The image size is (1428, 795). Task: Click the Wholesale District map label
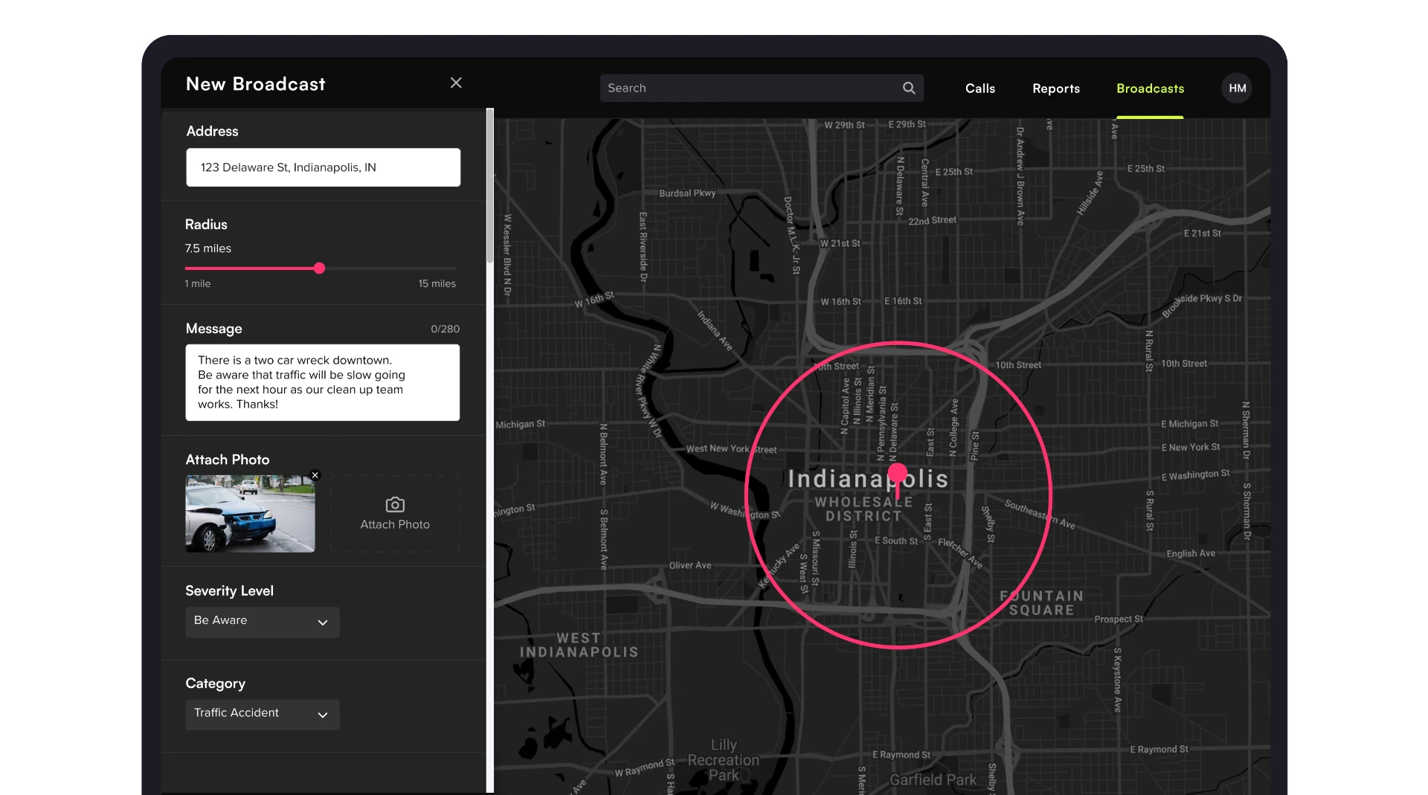point(863,509)
